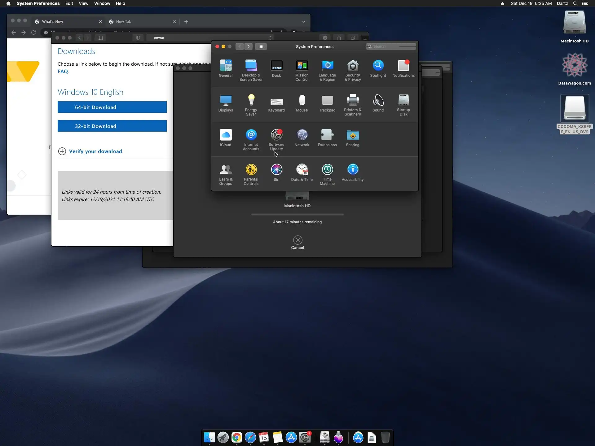The image size is (595, 446).
Task: Open the Spotlight search in menu bar
Action: (575, 3)
